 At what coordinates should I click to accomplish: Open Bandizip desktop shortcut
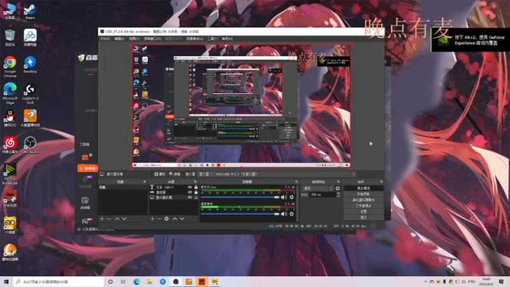coord(30,64)
